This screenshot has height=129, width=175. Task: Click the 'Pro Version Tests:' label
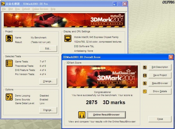25,74
